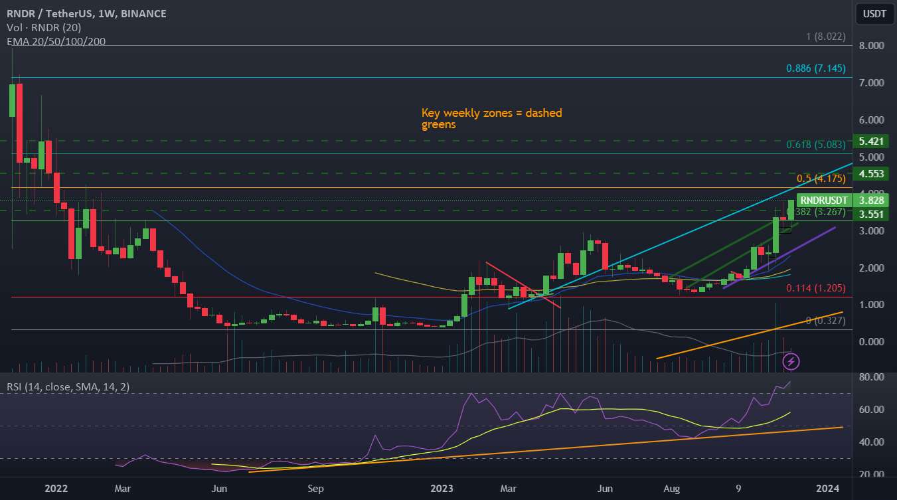Click the 80.00 RSI scale value

[x=870, y=376]
